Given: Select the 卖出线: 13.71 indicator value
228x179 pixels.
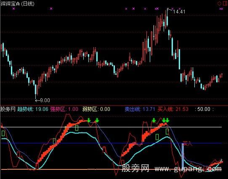Looking at the screenshot, I should pos(140,109).
